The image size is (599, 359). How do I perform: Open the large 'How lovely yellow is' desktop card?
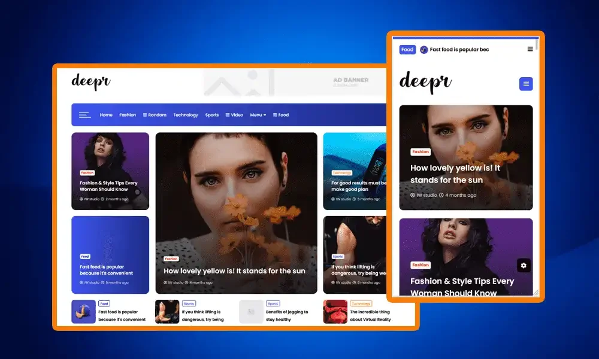point(236,213)
